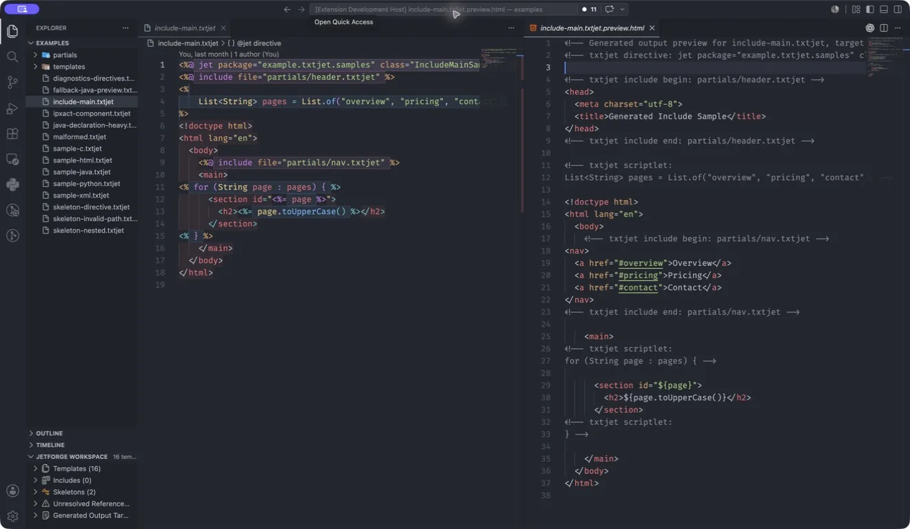
Task: Open more actions for left editor group
Action: [512, 28]
